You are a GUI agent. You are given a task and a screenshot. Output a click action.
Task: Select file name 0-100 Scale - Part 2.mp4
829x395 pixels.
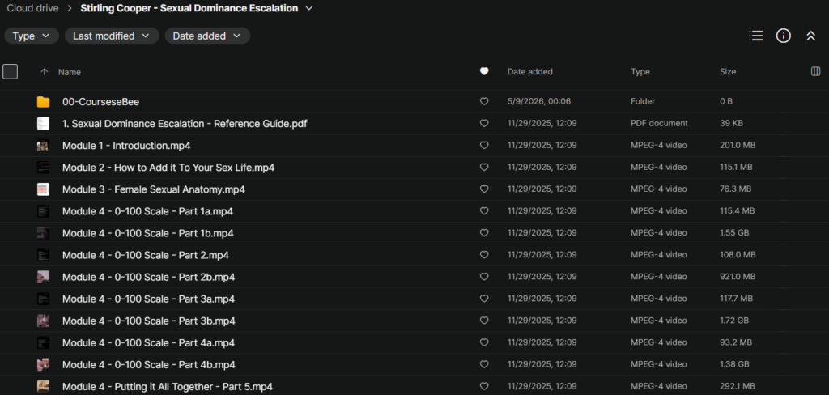click(146, 256)
